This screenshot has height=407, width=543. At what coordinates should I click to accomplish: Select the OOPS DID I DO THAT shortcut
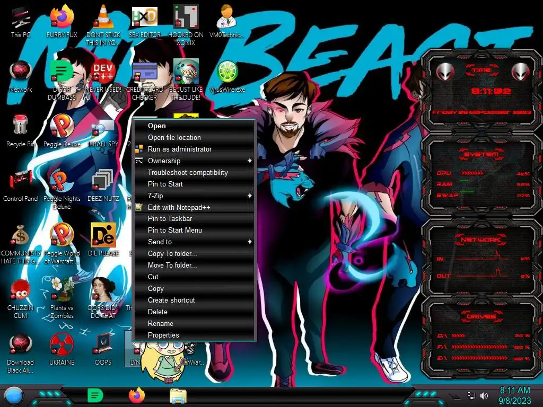(x=103, y=299)
